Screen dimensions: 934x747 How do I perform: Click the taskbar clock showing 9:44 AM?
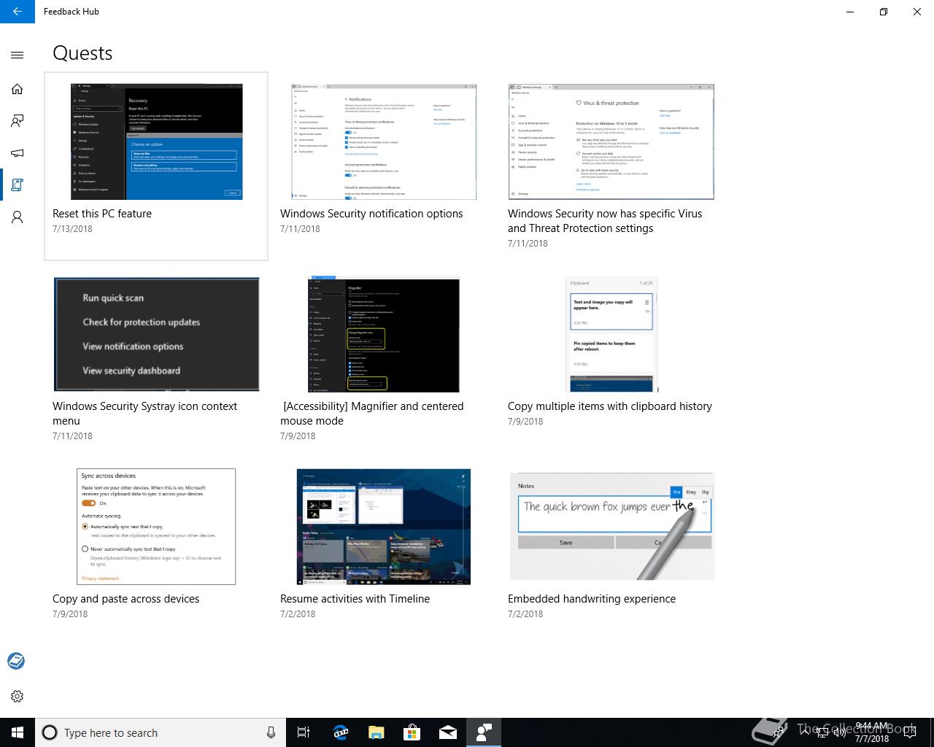pyautogui.click(x=872, y=732)
